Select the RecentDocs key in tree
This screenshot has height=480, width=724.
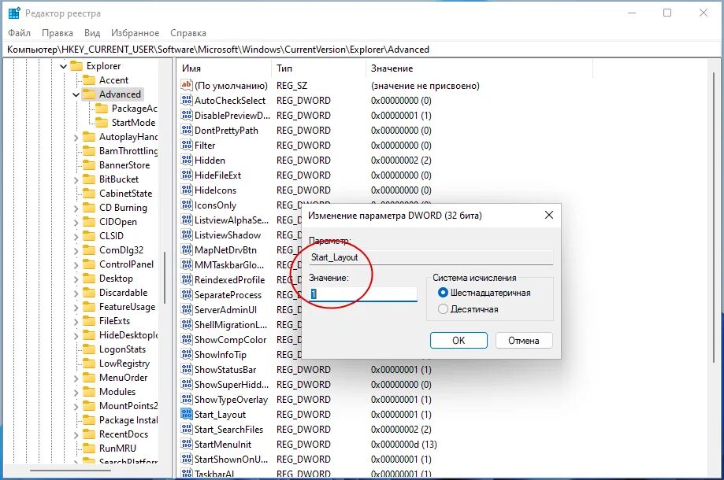[x=123, y=434]
